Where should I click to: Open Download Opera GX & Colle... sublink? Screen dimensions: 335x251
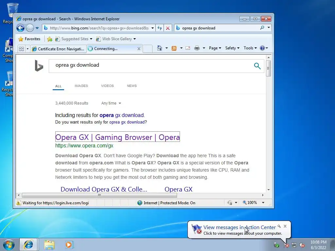[104, 189]
